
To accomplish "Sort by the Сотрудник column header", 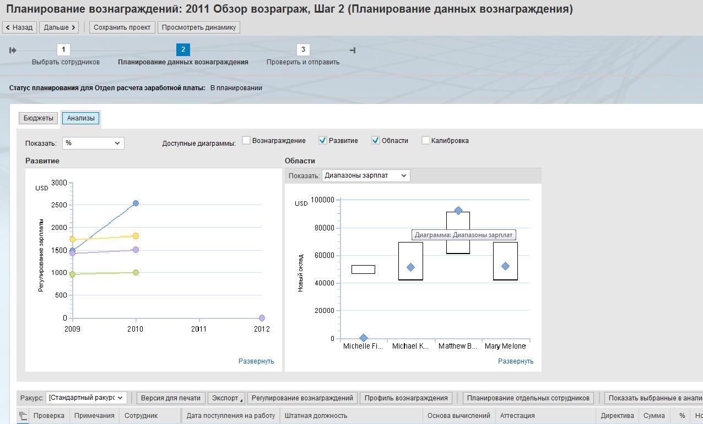I will coord(141,416).
